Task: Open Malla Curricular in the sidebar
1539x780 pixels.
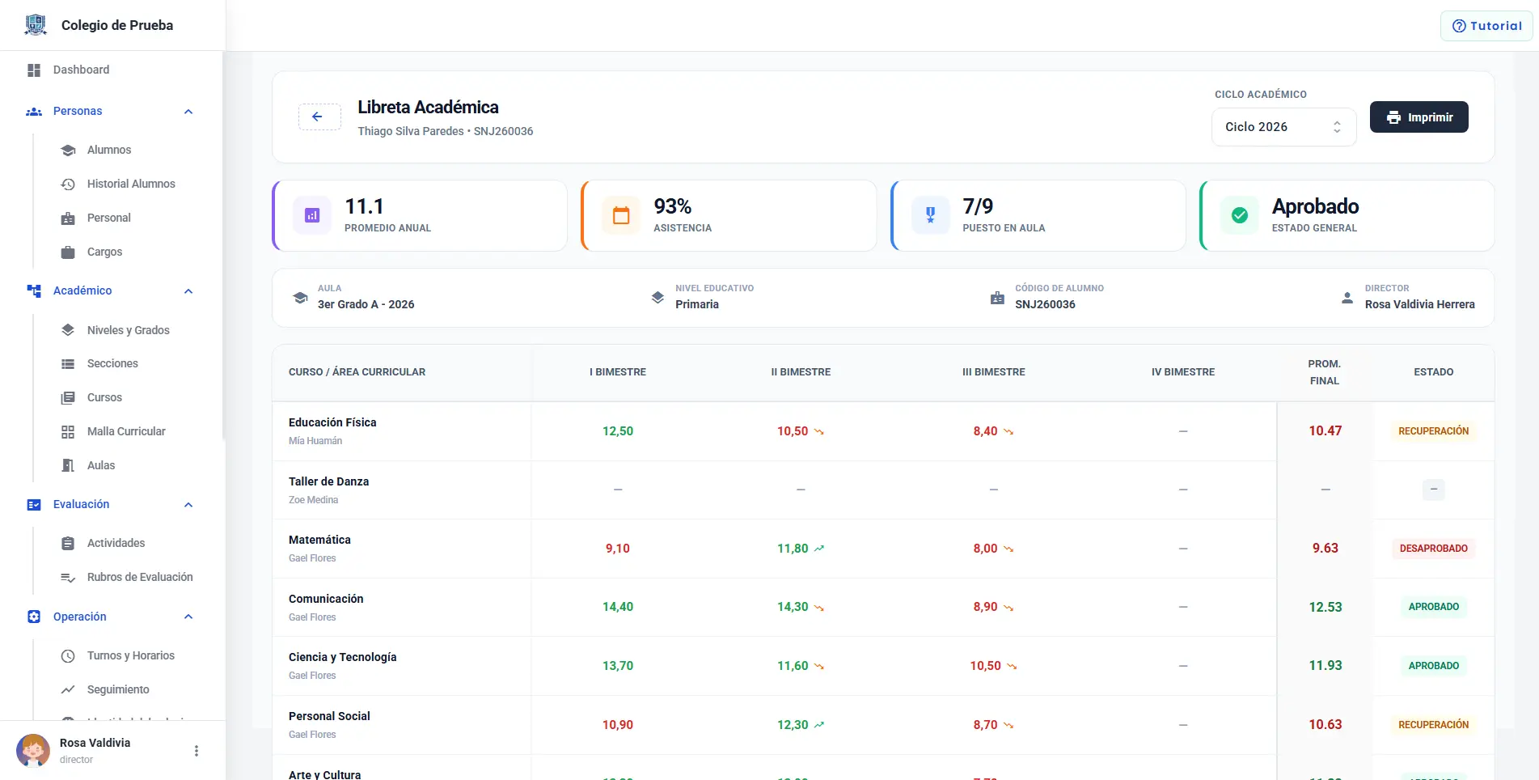Action: click(126, 432)
